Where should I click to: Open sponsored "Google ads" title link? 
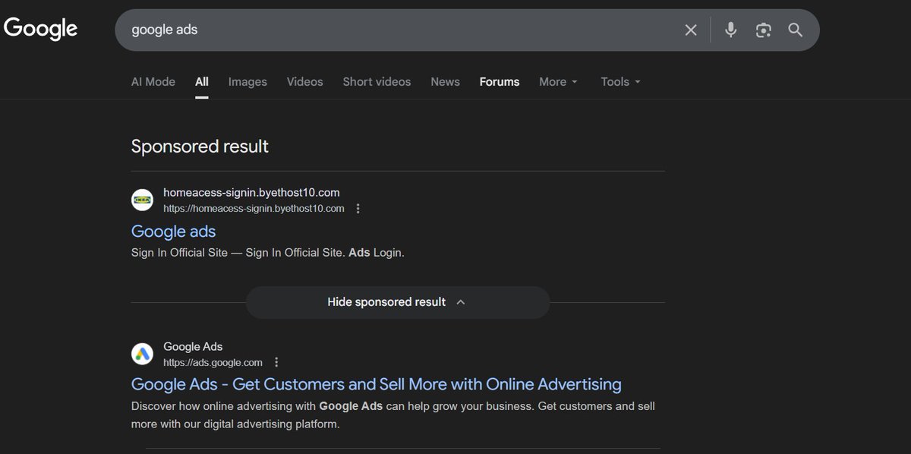[x=173, y=232]
